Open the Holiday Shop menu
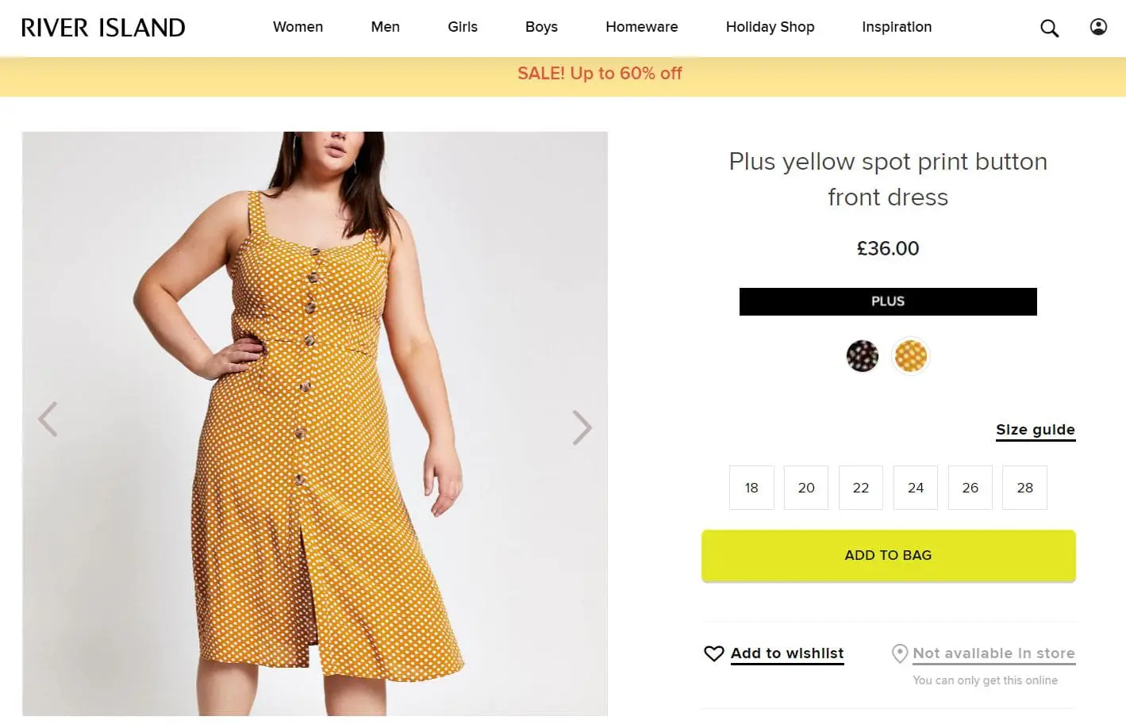The height and width of the screenshot is (724, 1126). (x=770, y=27)
